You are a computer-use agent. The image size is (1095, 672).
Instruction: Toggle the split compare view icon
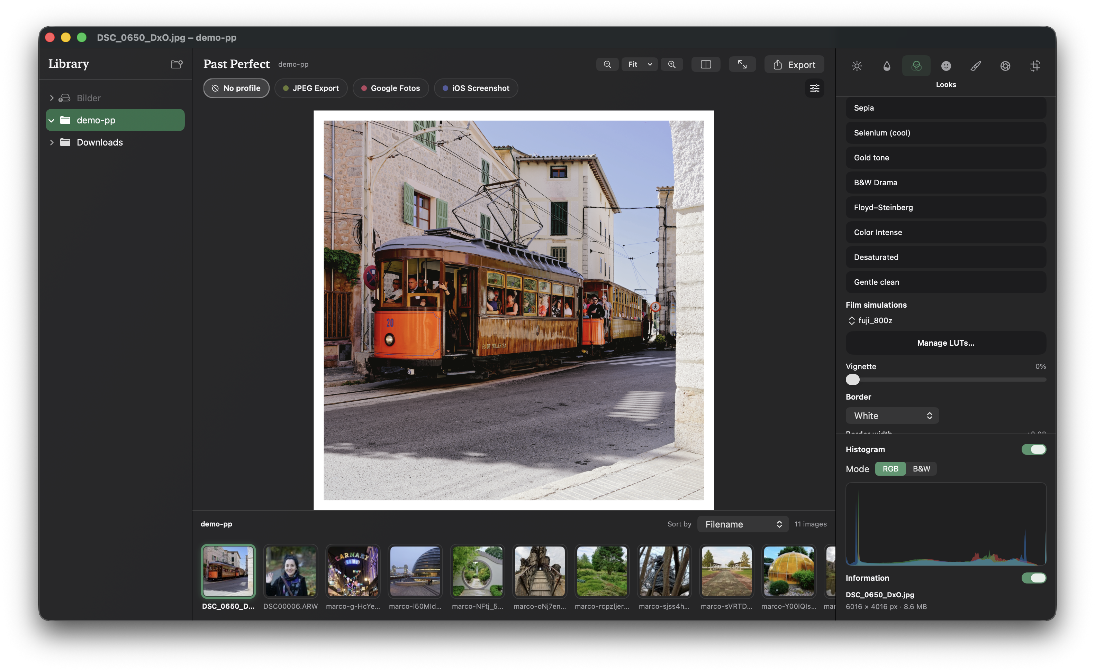(x=706, y=64)
